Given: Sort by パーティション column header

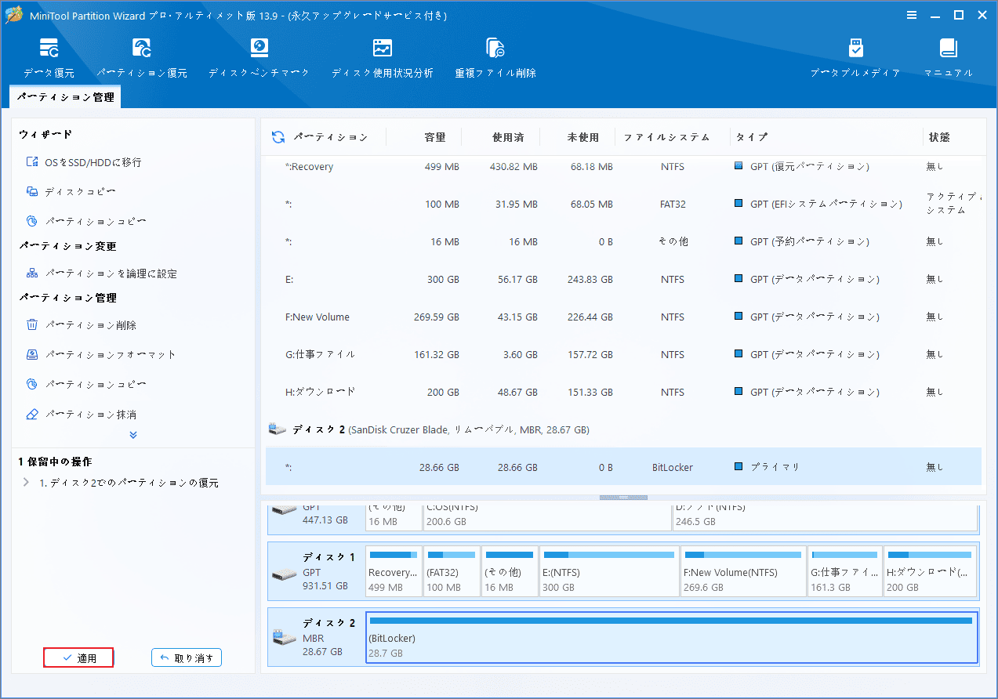Looking at the screenshot, I should pyautogui.click(x=330, y=137).
